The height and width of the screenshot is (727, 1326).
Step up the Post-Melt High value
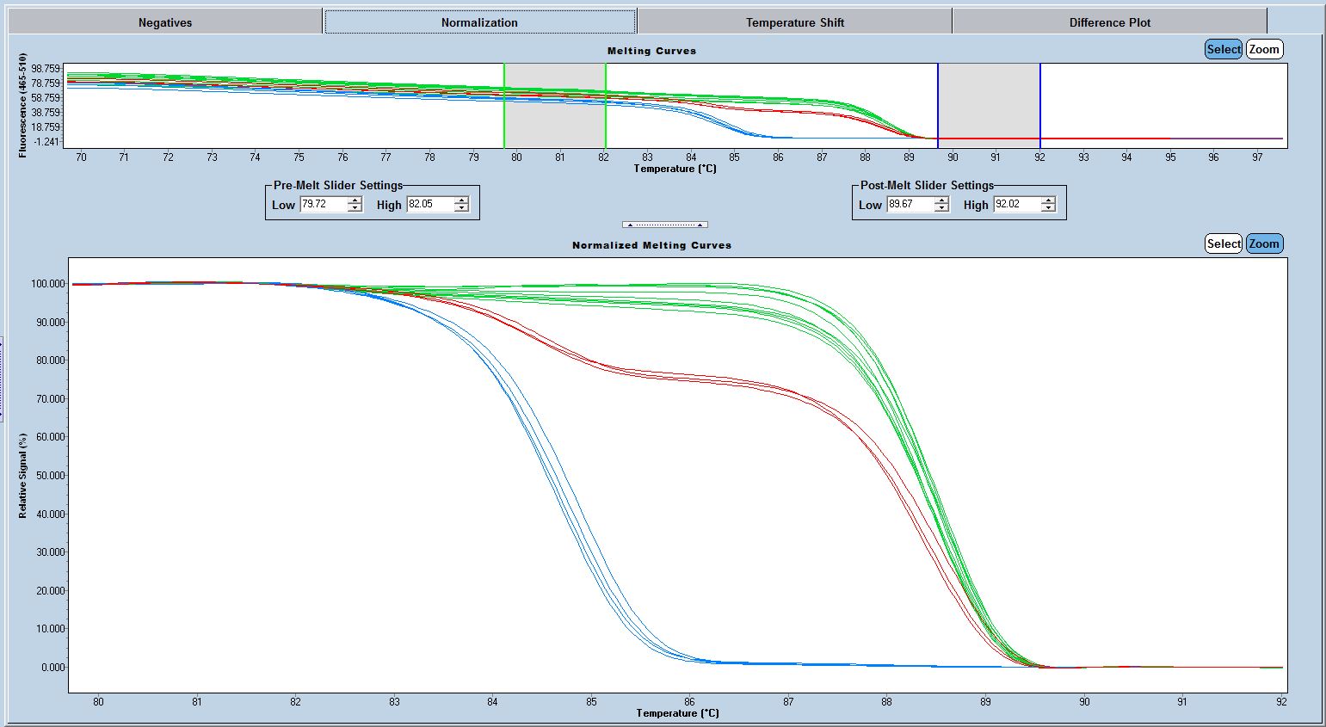[x=1048, y=200]
